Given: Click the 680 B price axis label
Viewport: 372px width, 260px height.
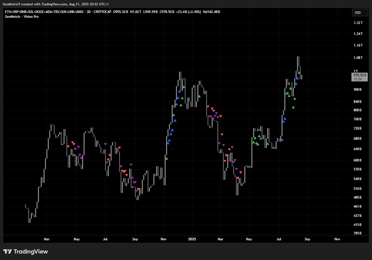Looking at the screenshot, I should pos(358,139).
